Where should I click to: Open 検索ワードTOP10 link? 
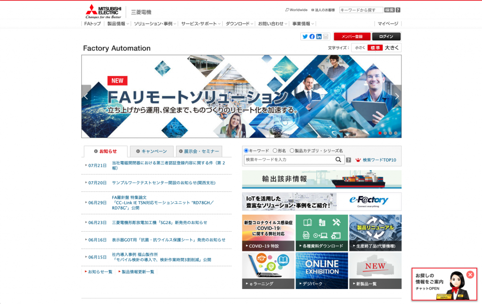379,160
